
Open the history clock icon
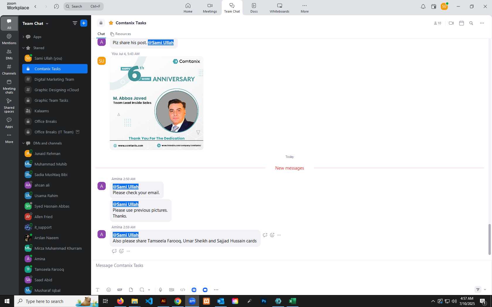point(57,6)
